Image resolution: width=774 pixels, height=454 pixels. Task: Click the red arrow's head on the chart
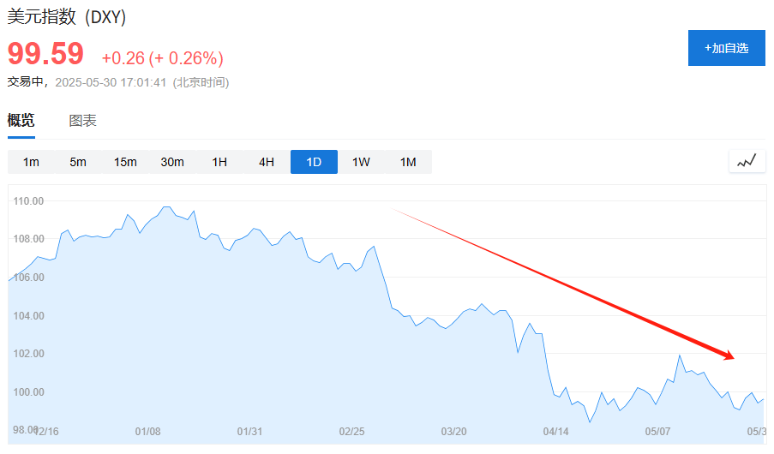pyautogui.click(x=729, y=355)
